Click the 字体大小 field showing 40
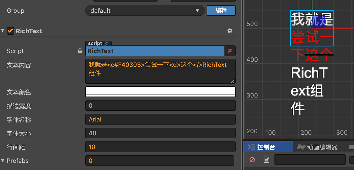Image resolution: width=354 pixels, height=170 pixels. point(160,133)
